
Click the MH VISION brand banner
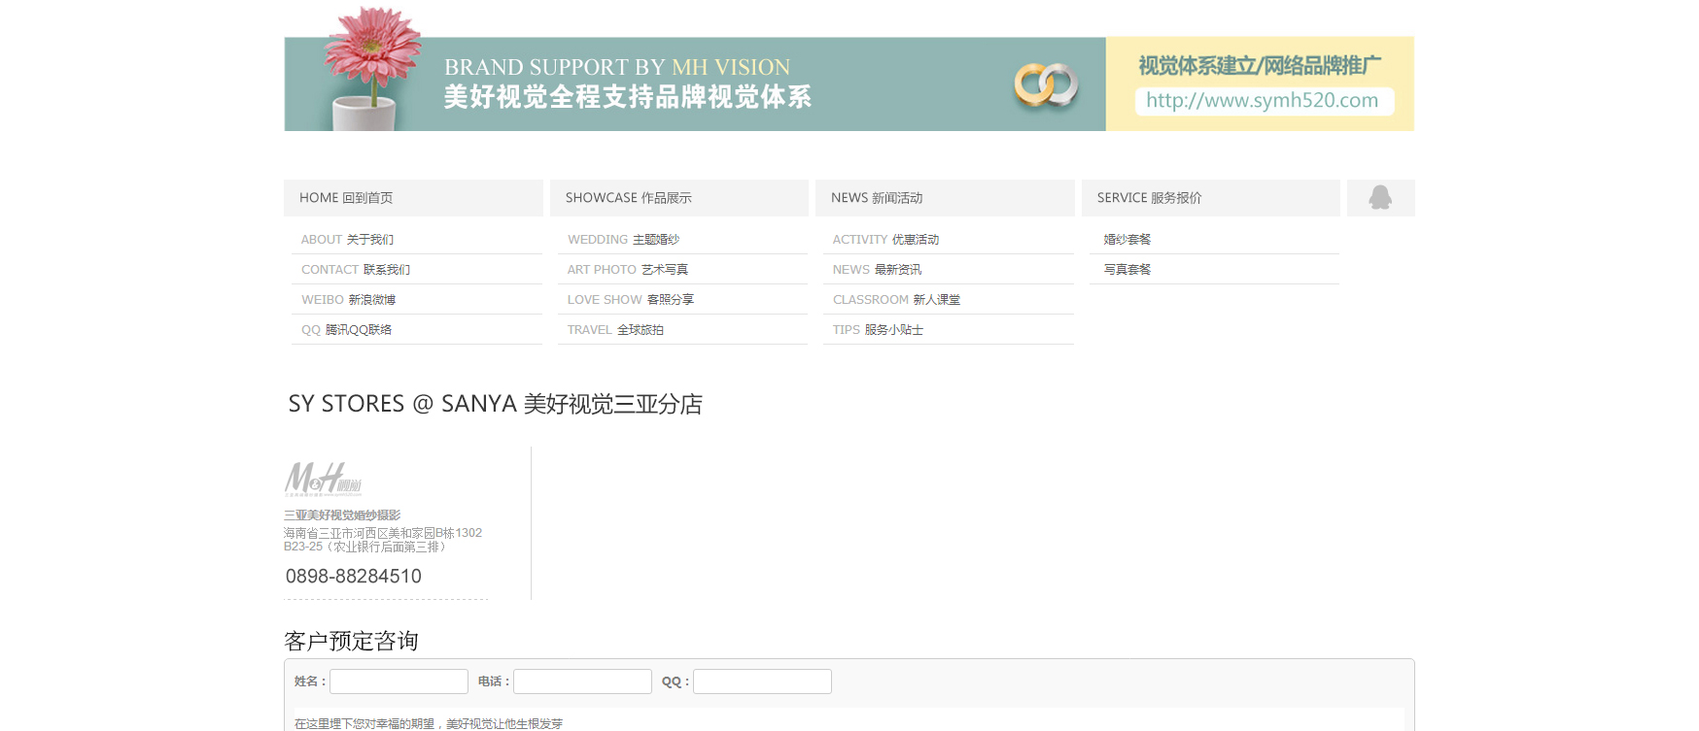[x=695, y=83]
